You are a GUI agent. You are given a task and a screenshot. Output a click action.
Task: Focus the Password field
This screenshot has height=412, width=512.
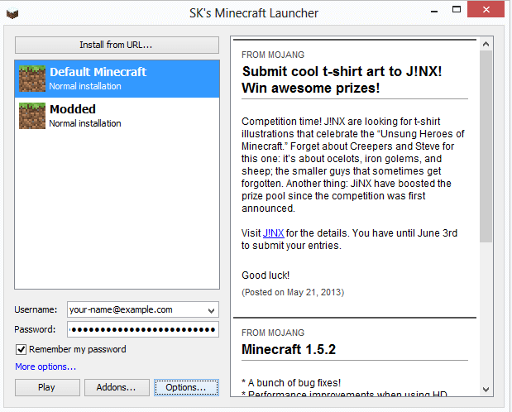pos(143,329)
